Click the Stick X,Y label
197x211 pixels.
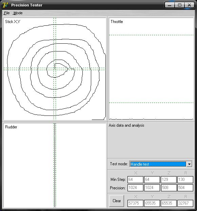(13, 22)
